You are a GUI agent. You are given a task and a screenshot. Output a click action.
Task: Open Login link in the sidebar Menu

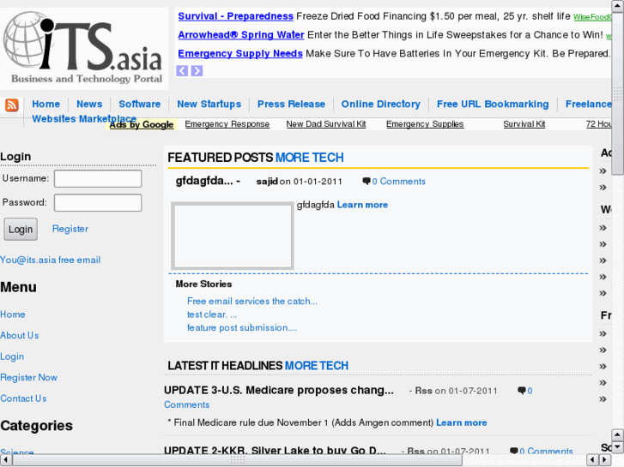coord(12,356)
